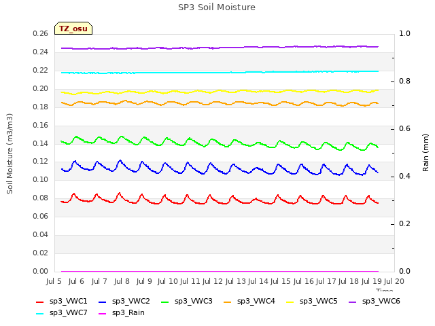Click the Jul 6 x-axis tick label
Image resolution: width=435 pixels, height=326 pixels.
(x=76, y=281)
